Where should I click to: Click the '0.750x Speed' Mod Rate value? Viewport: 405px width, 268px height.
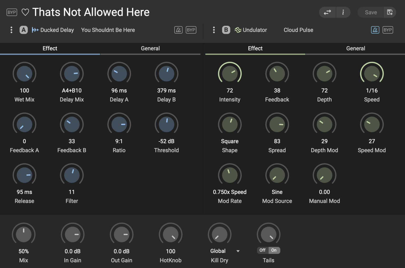(x=230, y=192)
